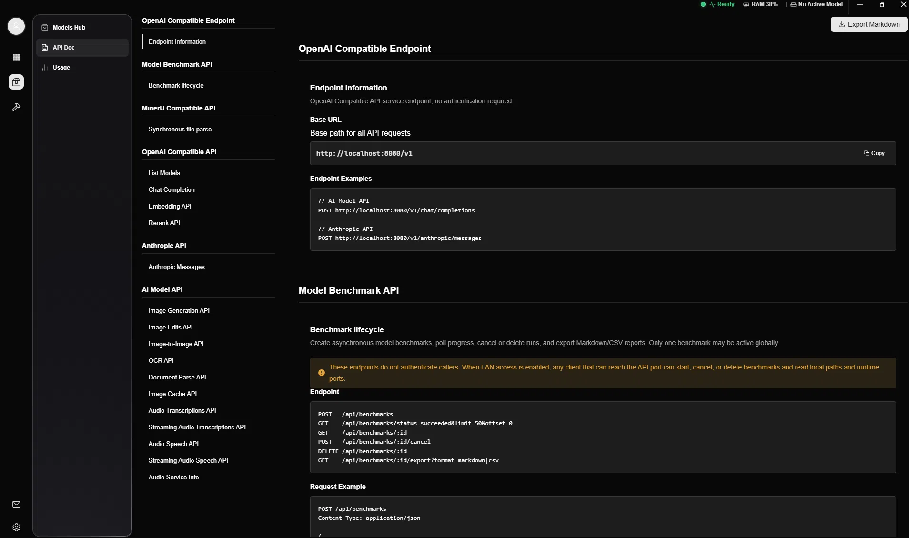The image size is (909, 538).
Task: Click the Ready status indicator
Action: point(717,4)
